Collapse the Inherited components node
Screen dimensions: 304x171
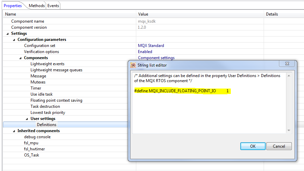(x=14, y=131)
